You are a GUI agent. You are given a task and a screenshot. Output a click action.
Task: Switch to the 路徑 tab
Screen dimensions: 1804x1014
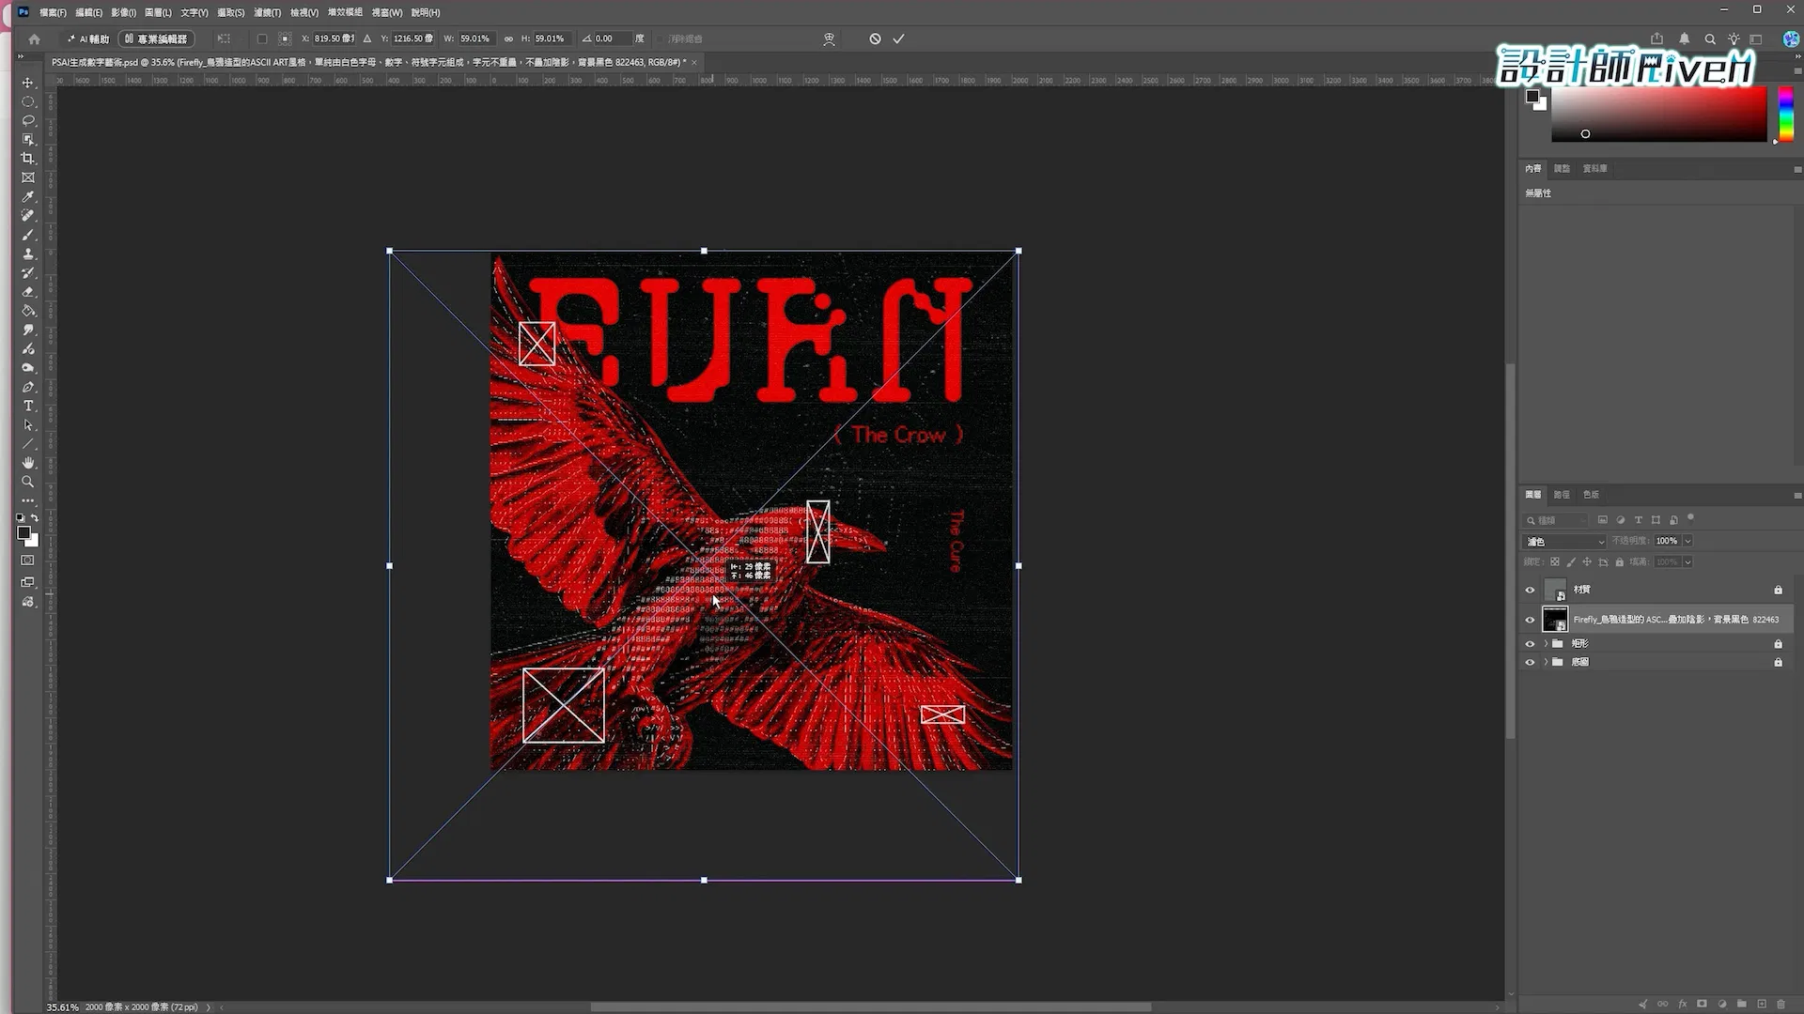[1562, 495]
